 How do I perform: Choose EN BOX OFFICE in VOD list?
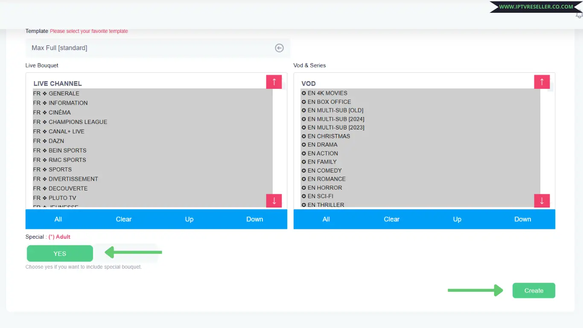point(329,102)
